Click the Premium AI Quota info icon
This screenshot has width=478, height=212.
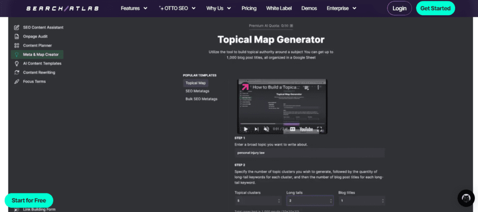tap(291, 26)
